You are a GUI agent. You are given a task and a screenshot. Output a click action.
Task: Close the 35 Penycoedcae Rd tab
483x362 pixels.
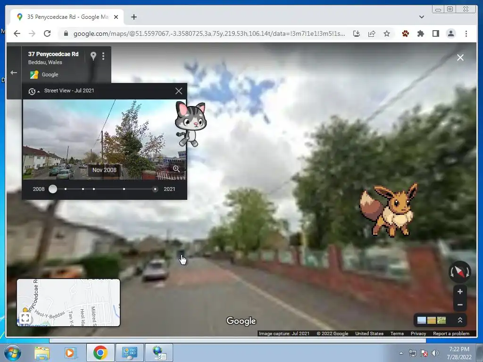click(x=116, y=17)
